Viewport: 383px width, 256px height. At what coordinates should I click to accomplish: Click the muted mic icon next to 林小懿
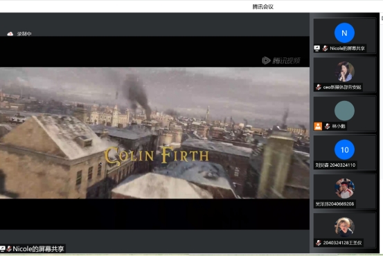[x=328, y=126]
